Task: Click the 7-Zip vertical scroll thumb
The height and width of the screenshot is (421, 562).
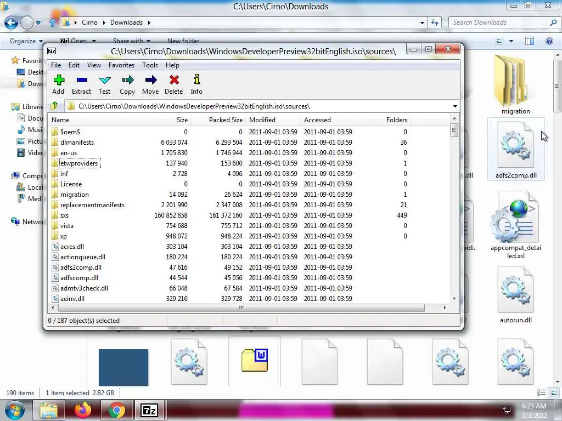Action: [x=454, y=130]
